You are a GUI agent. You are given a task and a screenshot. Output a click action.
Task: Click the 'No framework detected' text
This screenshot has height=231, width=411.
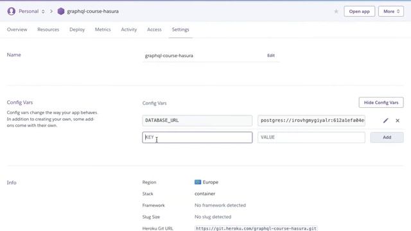pyautogui.click(x=220, y=205)
